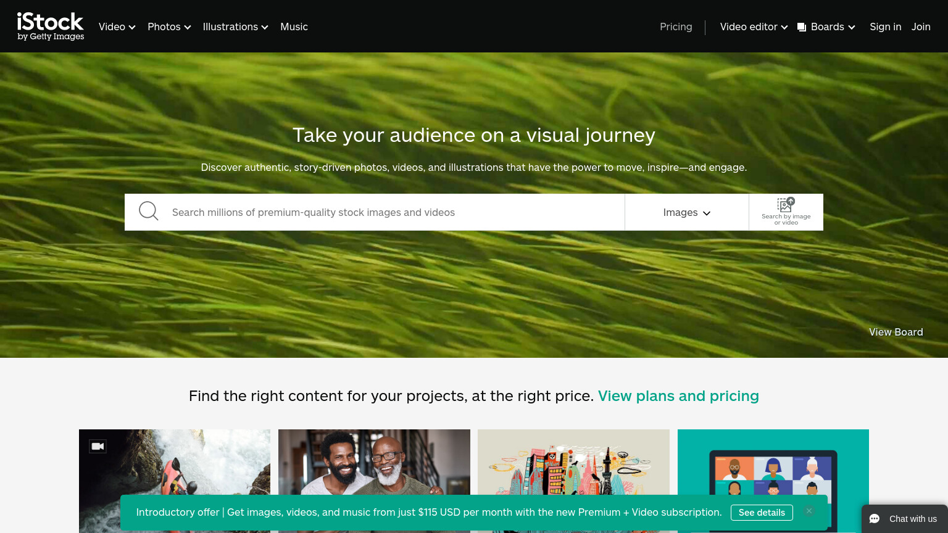Dismiss the introductory offer banner

coord(809,511)
